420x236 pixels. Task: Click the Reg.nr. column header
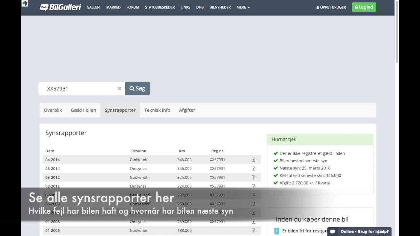[x=218, y=151]
